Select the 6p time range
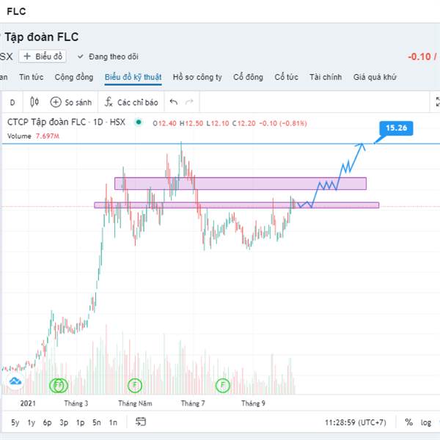This screenshot has width=440, height=440. pos(47,422)
